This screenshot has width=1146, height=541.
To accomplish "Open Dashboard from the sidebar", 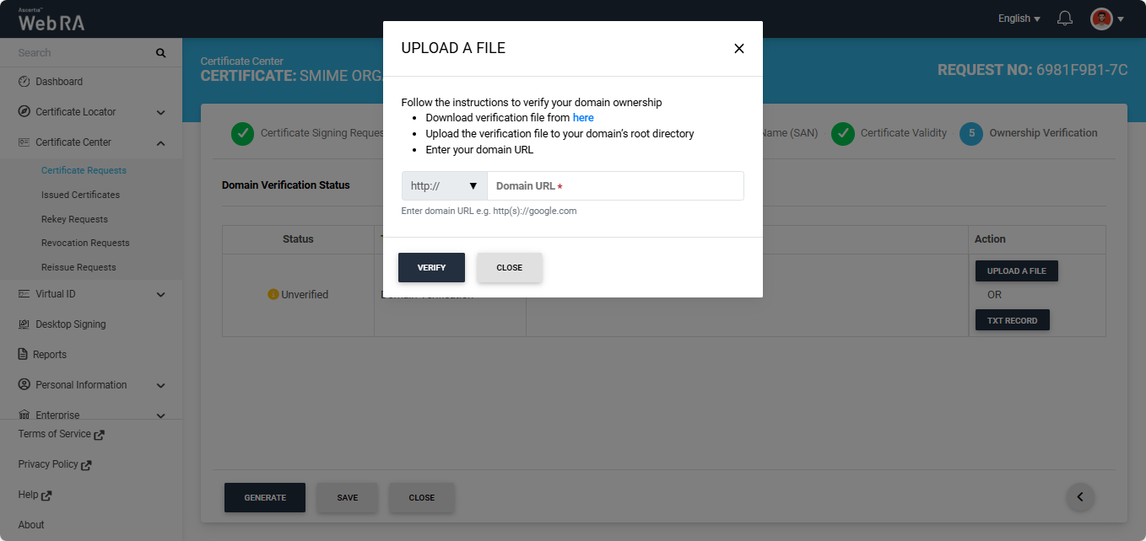I will pyautogui.click(x=59, y=82).
